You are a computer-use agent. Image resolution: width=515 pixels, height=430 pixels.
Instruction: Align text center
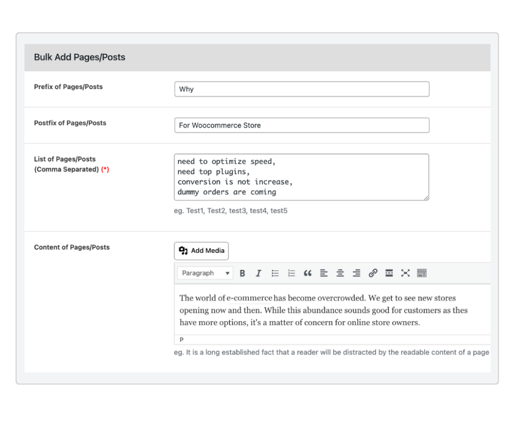click(x=340, y=273)
